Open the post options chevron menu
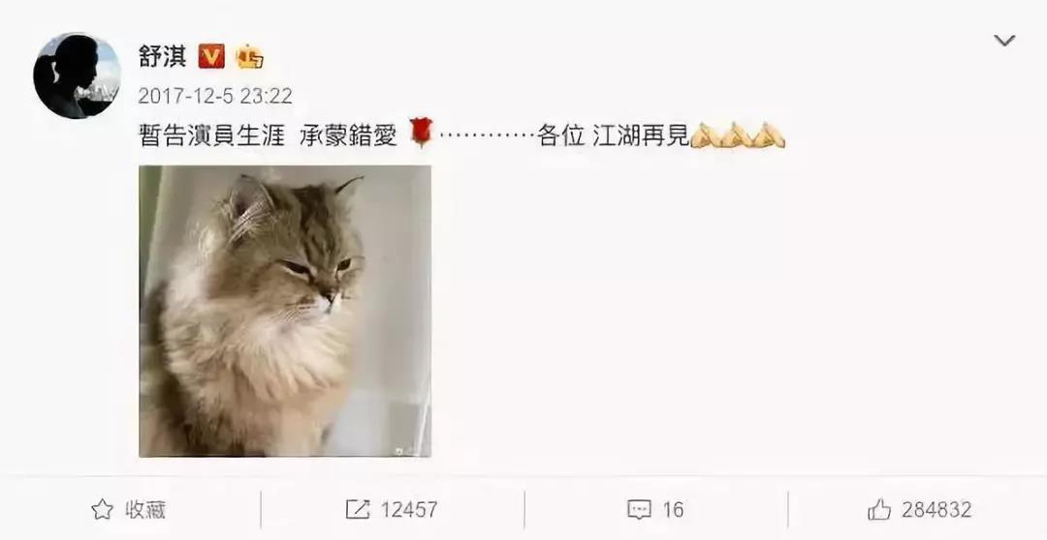The height and width of the screenshot is (540, 1047). [x=1004, y=41]
